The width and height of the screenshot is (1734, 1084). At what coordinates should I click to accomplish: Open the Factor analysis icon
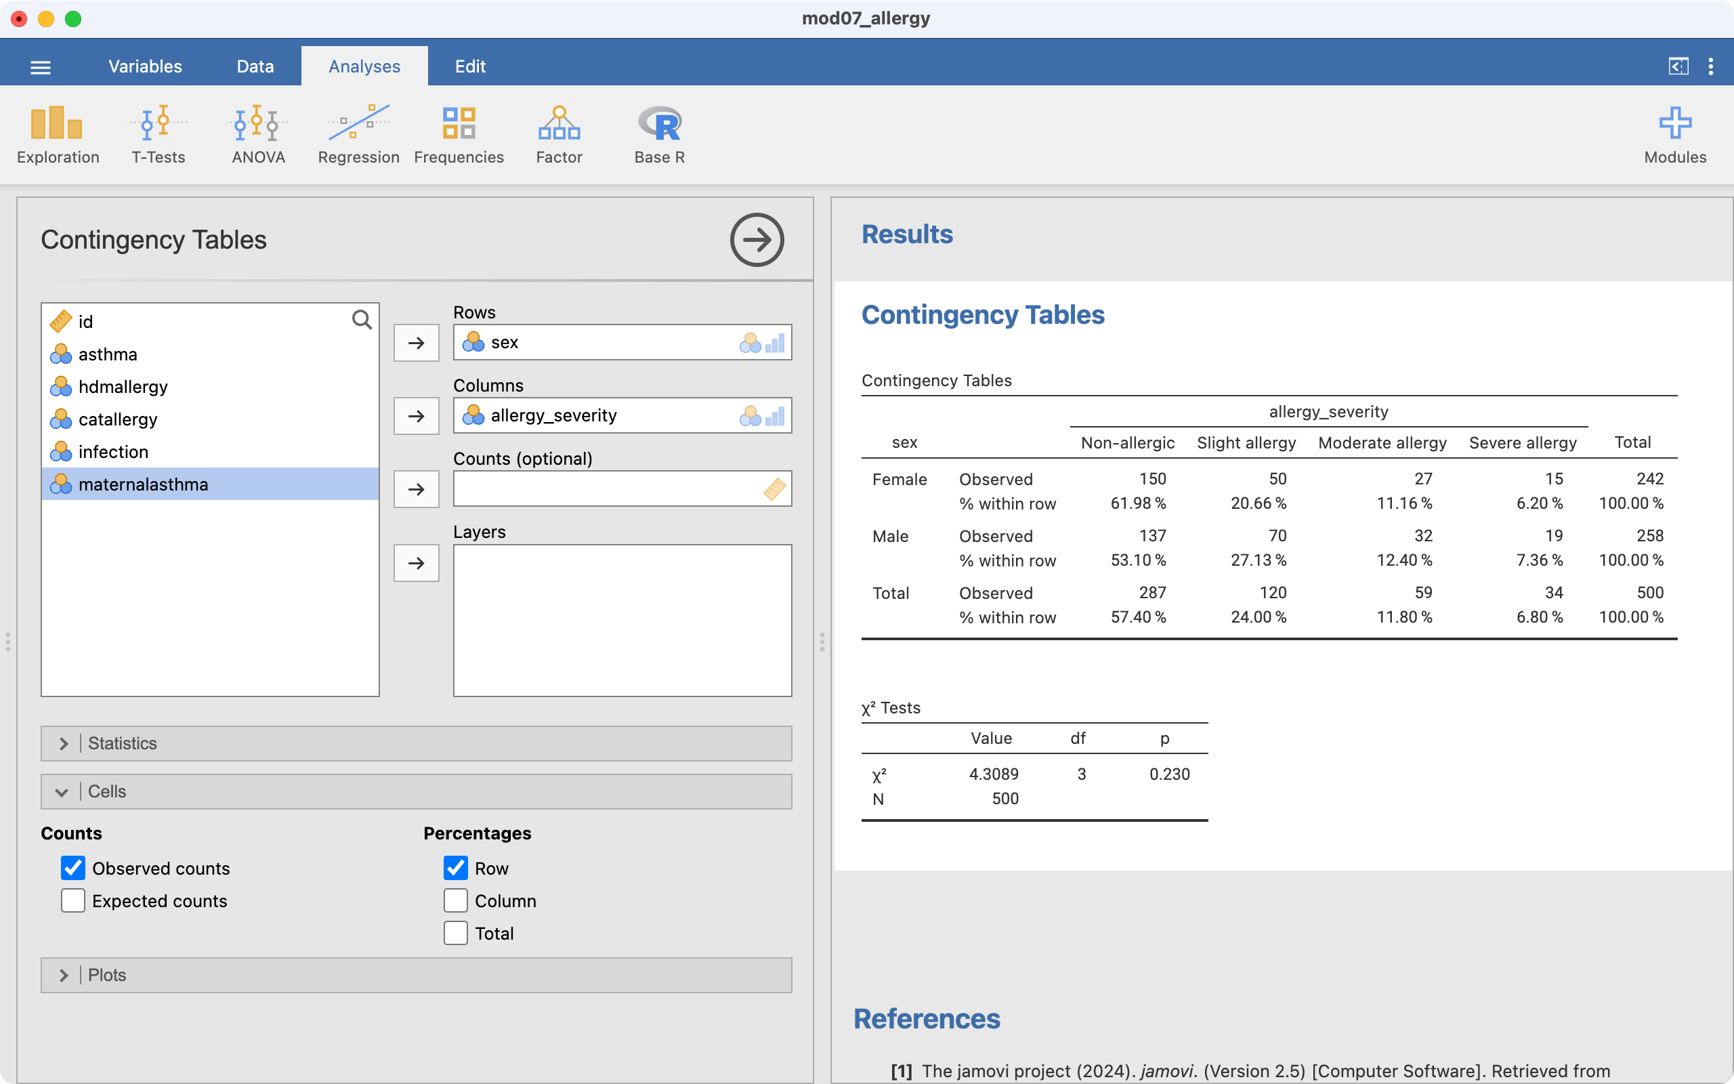559,135
